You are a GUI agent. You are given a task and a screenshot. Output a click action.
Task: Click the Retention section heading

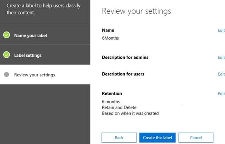(x=112, y=94)
